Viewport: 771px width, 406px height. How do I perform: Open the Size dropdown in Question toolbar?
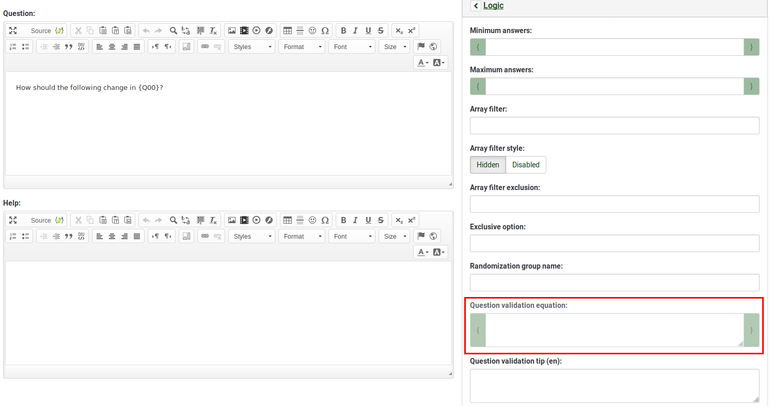tap(394, 46)
